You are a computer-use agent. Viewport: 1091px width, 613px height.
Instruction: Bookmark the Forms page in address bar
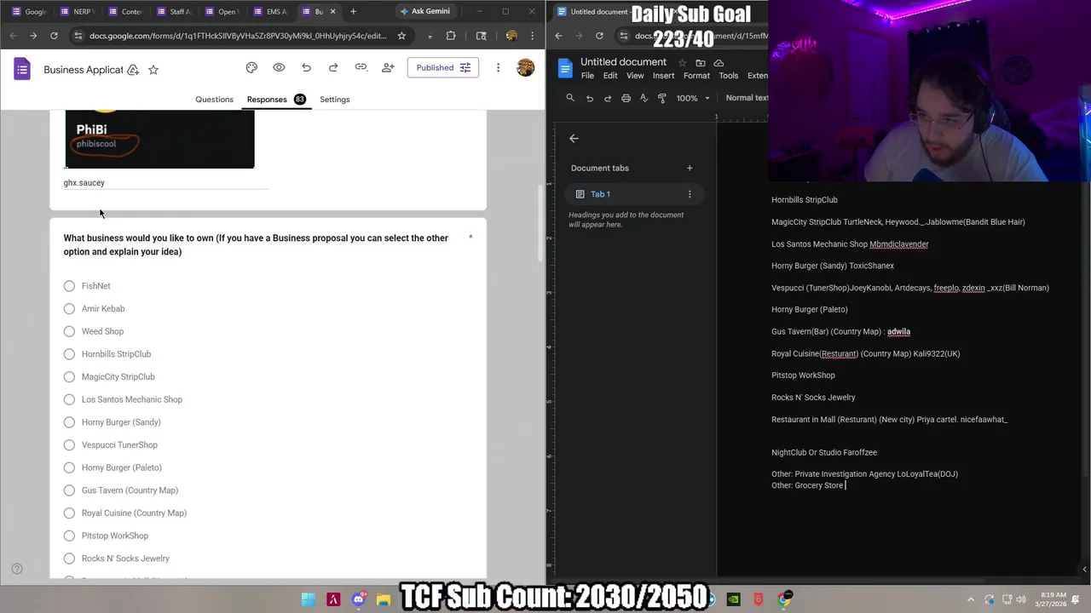coord(401,36)
